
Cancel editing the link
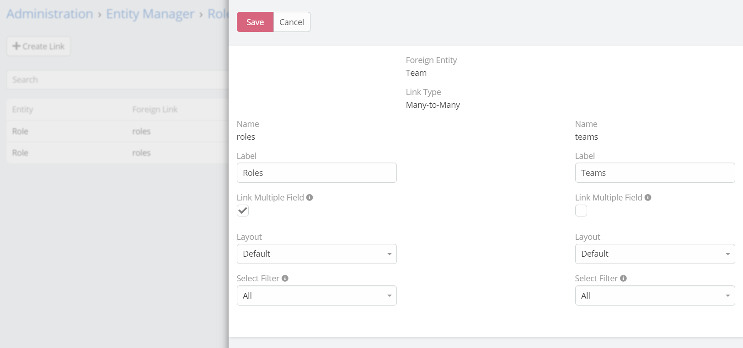point(292,22)
